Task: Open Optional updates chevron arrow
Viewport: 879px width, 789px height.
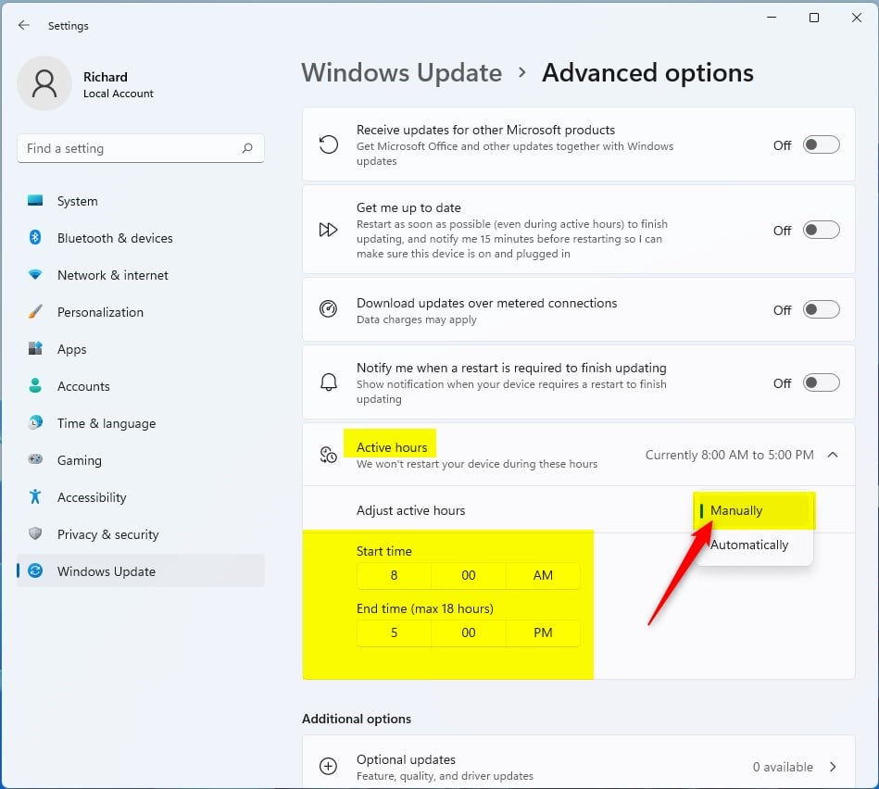Action: point(833,766)
